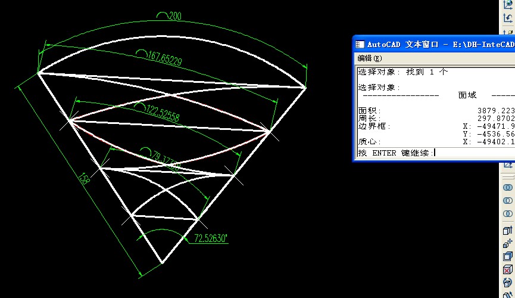The width and height of the screenshot is (515, 298).
Task: Select the World UCS icon
Action: (x=507, y=5)
